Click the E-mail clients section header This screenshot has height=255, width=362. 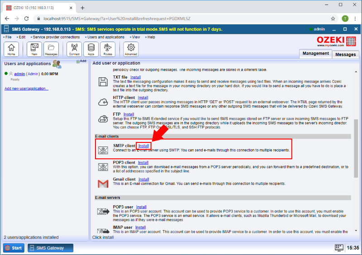223,137
